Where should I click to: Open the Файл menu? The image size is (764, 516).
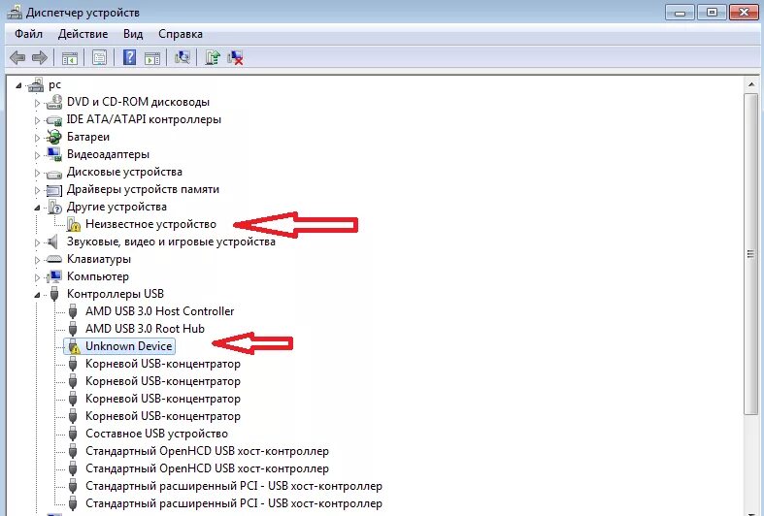coord(29,34)
